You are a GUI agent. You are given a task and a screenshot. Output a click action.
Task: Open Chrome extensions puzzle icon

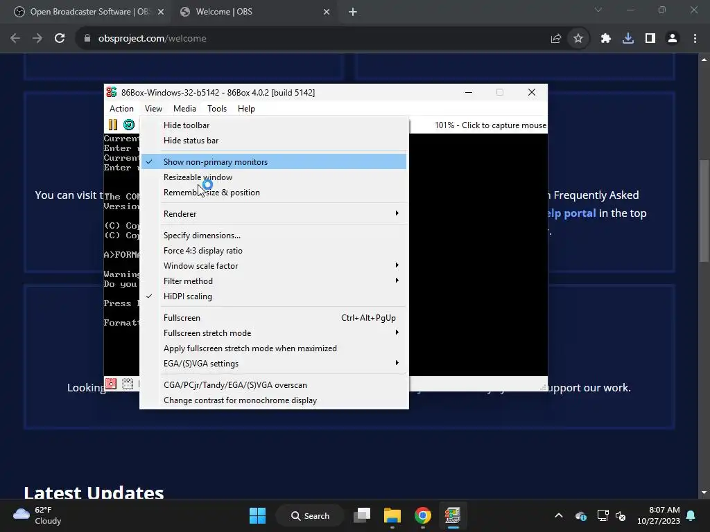(606, 39)
